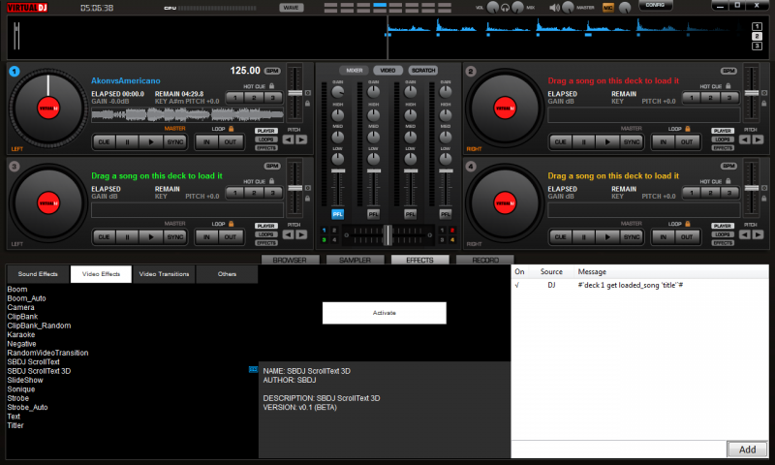This screenshot has width=775, height=465.
Task: Select the Others effects tab
Action: (x=227, y=274)
